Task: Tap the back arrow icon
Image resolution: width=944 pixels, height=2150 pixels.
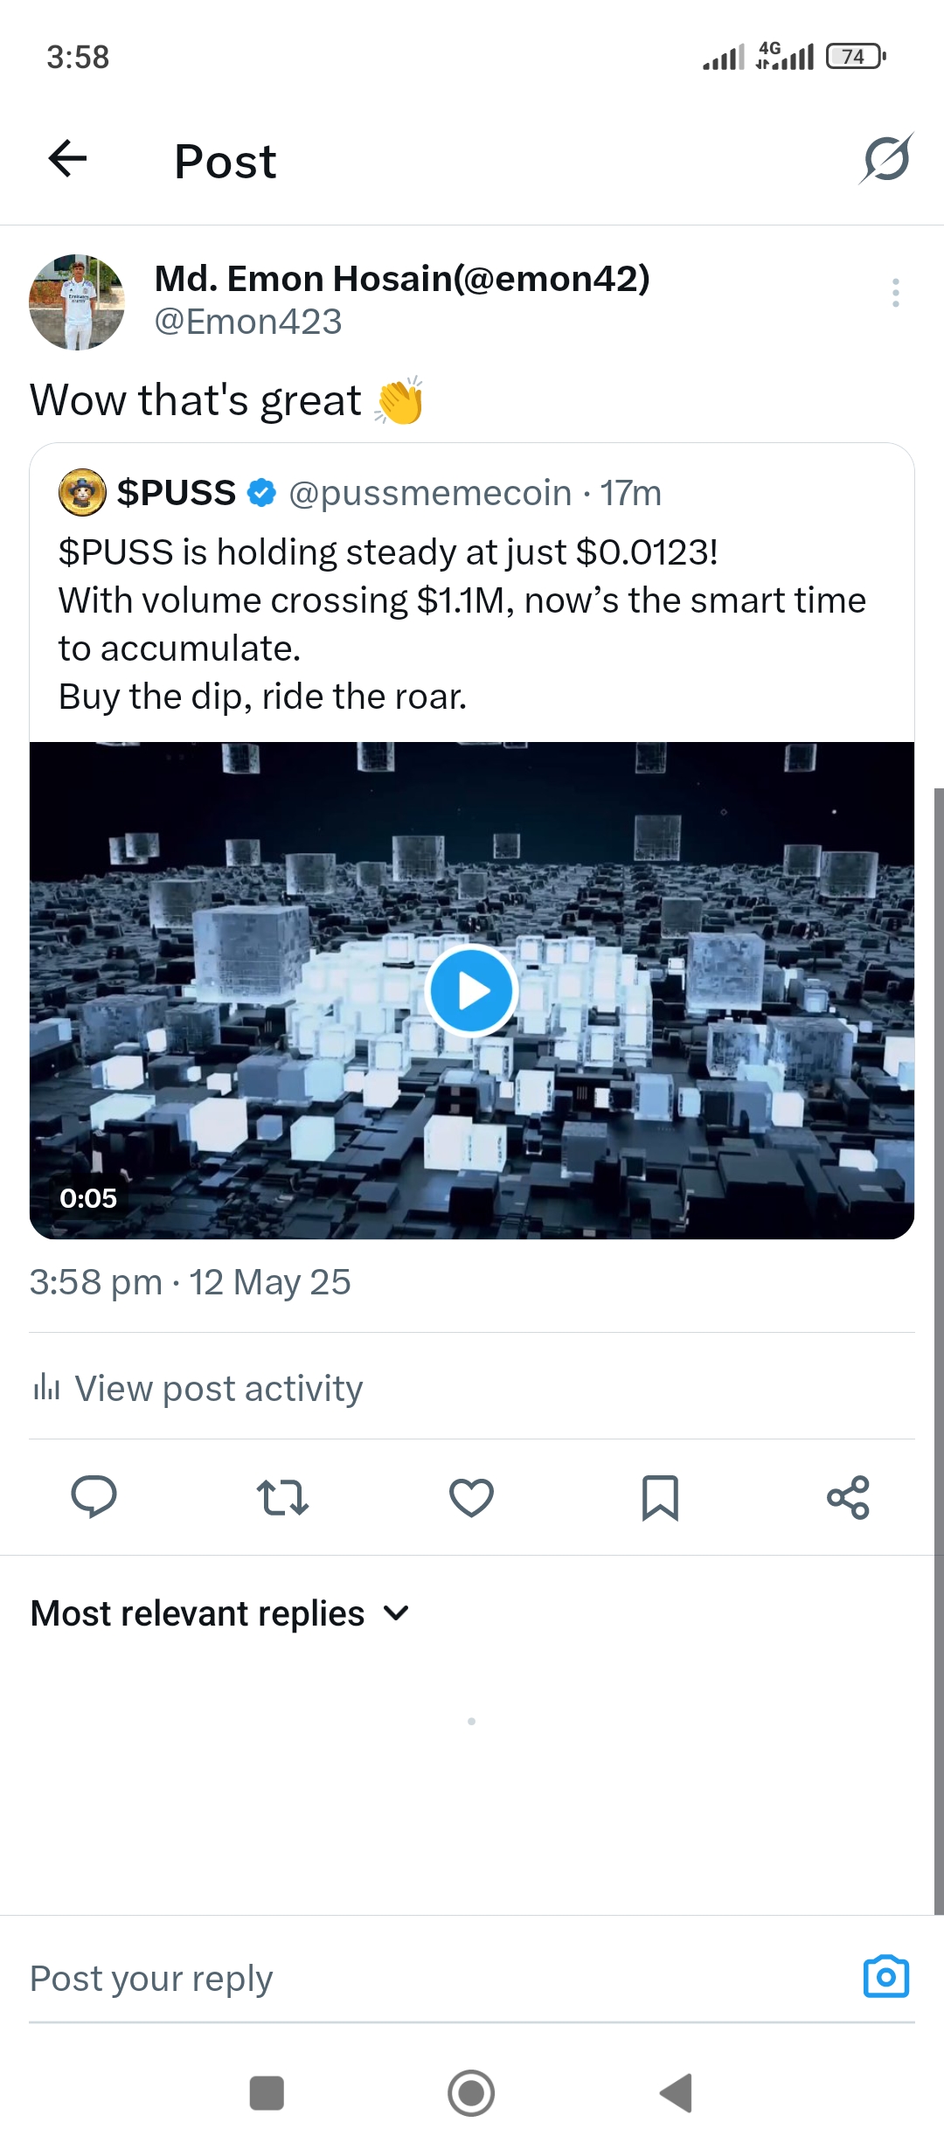Action: pyautogui.click(x=67, y=159)
